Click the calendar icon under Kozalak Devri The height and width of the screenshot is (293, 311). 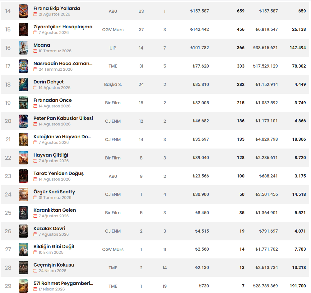click(35, 234)
